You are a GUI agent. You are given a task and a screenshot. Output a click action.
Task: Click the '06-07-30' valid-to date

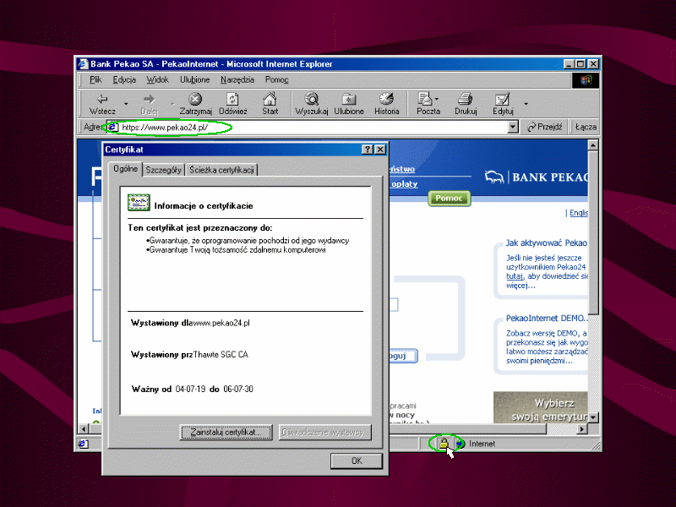pyautogui.click(x=238, y=389)
